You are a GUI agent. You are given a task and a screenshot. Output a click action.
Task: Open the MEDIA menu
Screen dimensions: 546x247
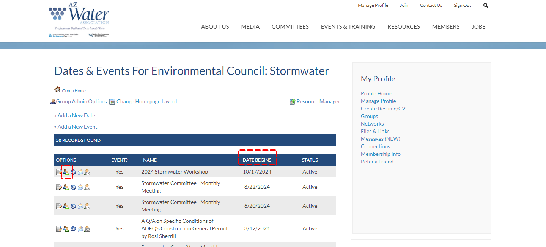[x=250, y=26]
